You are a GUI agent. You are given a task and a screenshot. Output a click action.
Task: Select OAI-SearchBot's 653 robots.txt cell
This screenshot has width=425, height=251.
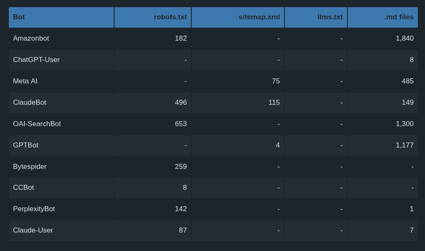point(181,124)
